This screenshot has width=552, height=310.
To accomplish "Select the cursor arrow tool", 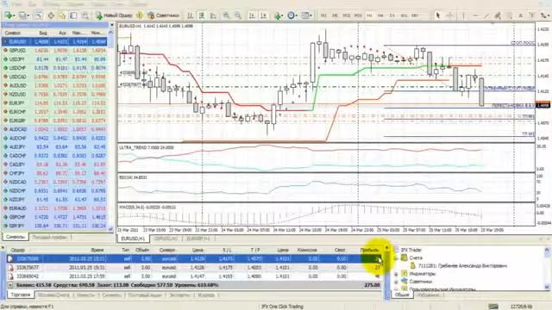I will pyautogui.click(x=438, y=15).
